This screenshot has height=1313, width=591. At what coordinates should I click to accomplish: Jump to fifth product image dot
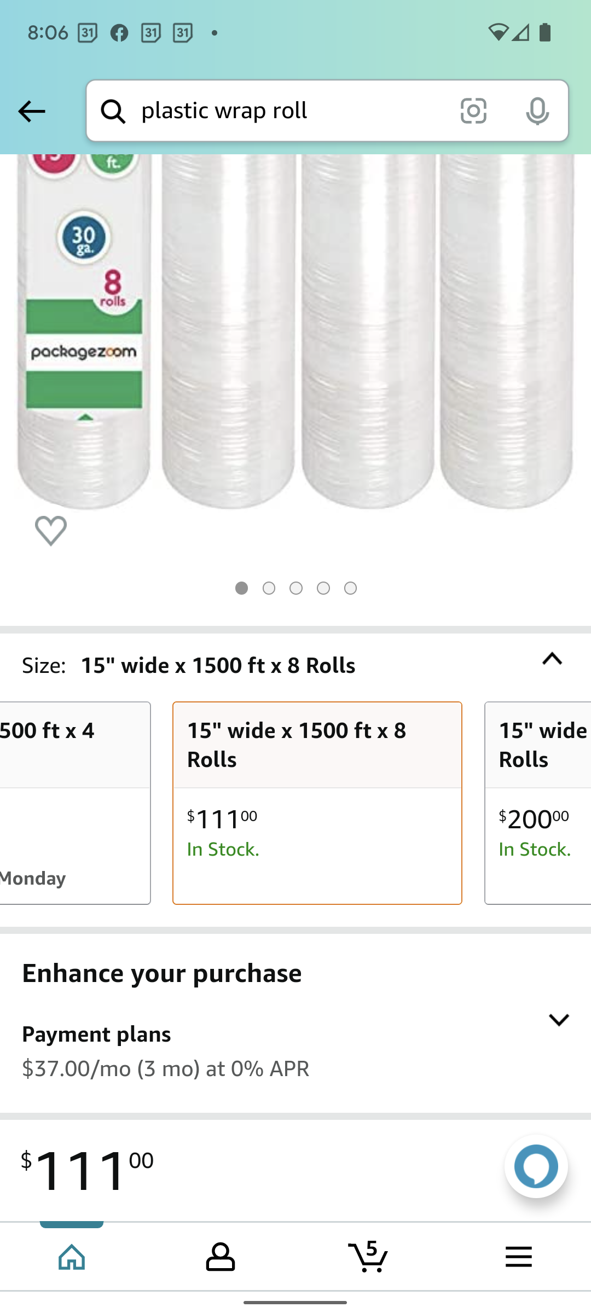tap(350, 588)
